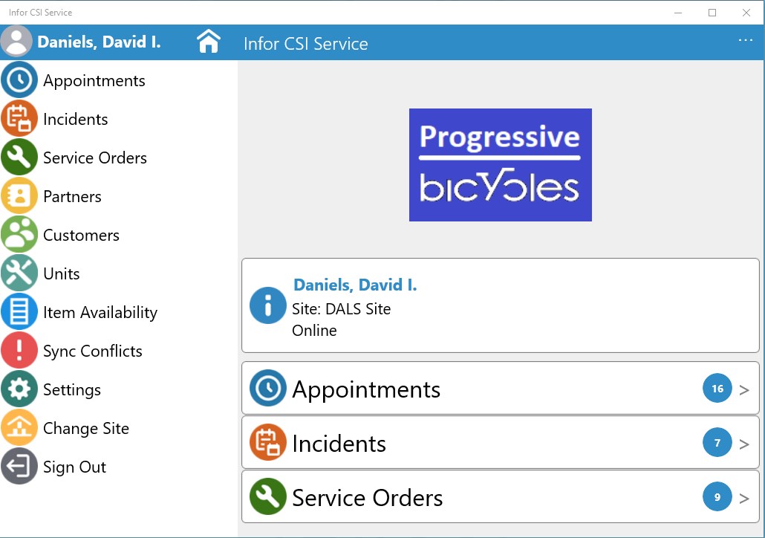Select the Customers people icon
Viewport: 765px width, 538px height.
coord(19,235)
